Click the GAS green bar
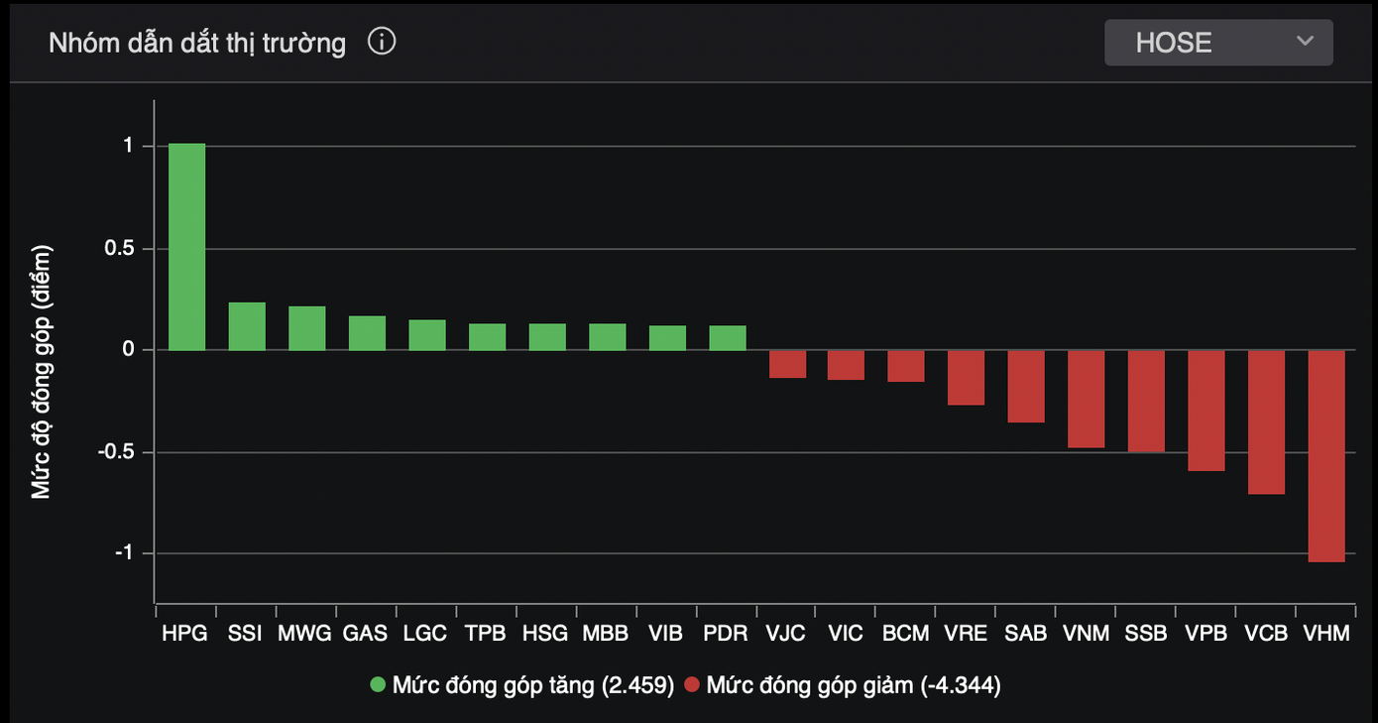 [367, 333]
